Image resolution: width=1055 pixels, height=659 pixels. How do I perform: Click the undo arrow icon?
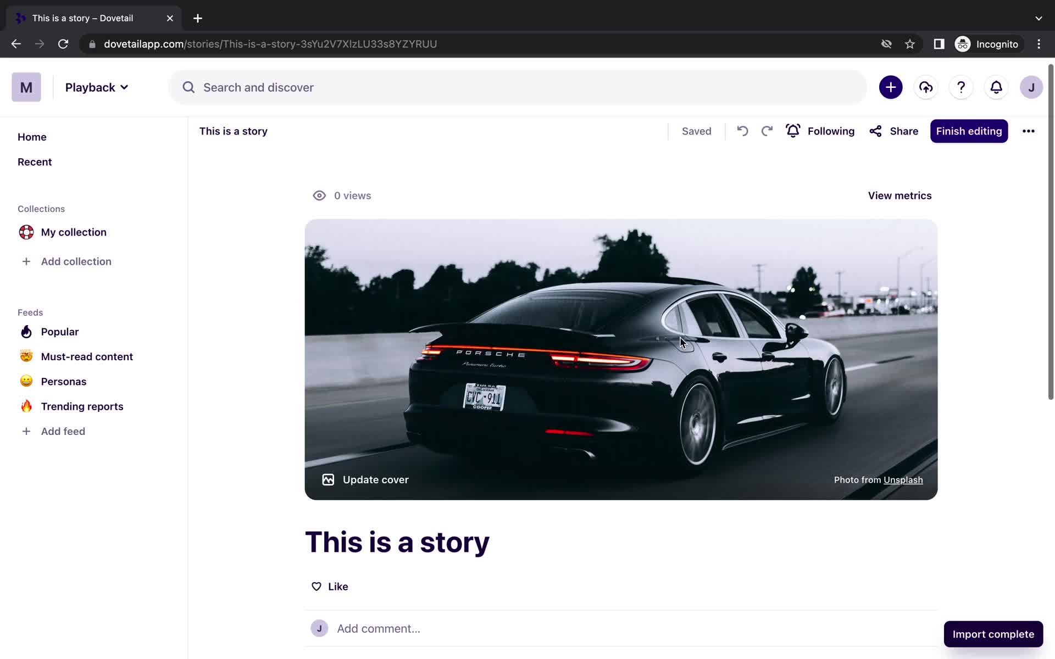[742, 131]
